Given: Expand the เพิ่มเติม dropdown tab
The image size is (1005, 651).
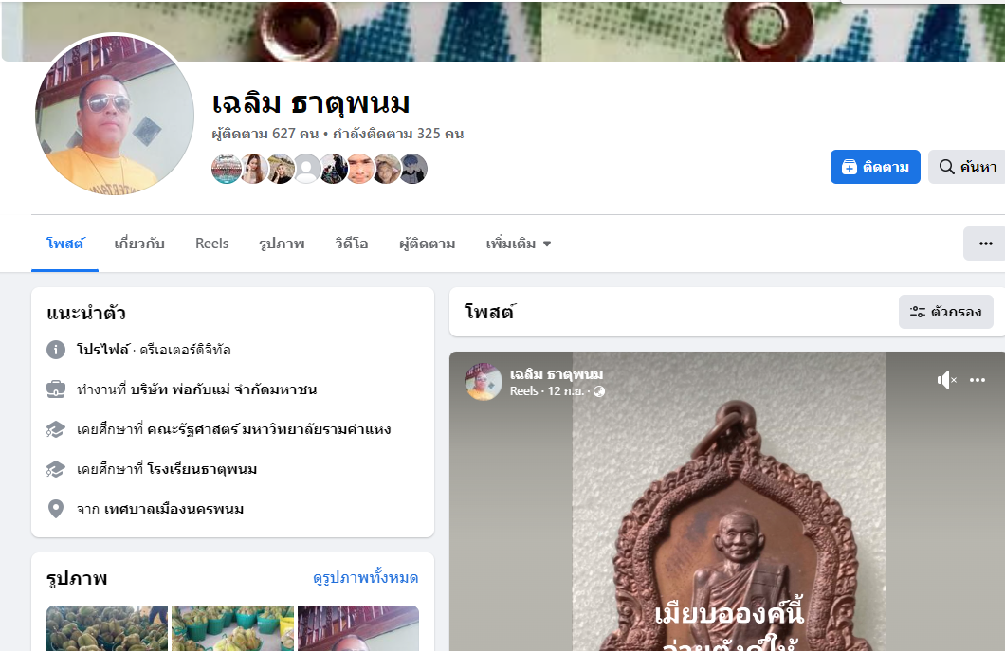Looking at the screenshot, I should (x=518, y=244).
